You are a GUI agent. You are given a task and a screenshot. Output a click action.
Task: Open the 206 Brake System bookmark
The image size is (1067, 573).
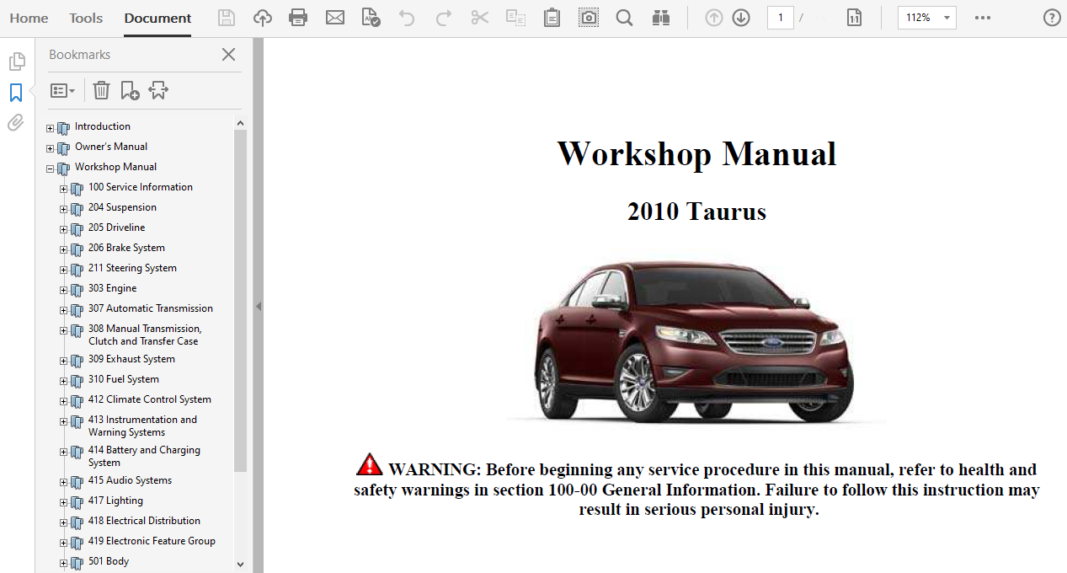[126, 248]
